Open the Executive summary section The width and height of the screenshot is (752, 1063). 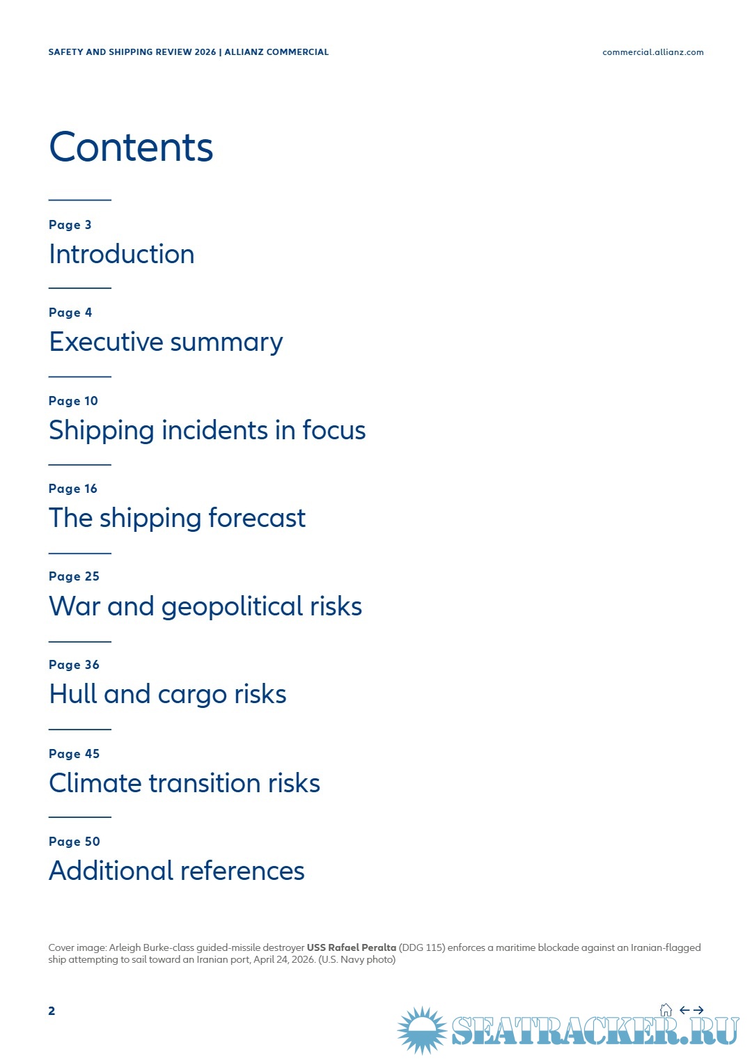coord(166,342)
